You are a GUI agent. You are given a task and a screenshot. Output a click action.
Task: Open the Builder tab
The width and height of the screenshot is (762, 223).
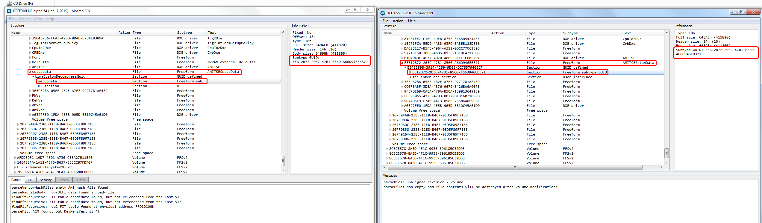[x=81, y=180]
